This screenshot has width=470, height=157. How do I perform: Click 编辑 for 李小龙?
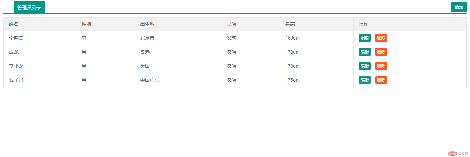[x=365, y=66]
